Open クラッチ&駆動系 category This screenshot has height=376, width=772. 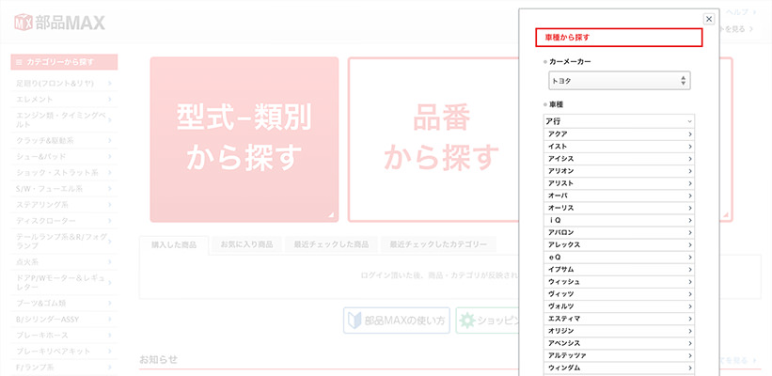(64, 140)
